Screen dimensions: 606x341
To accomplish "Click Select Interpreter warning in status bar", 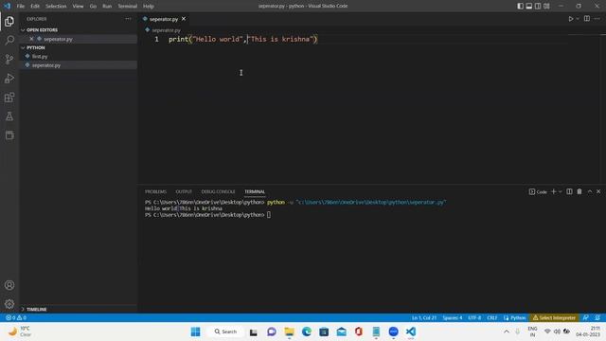I will pos(554,317).
